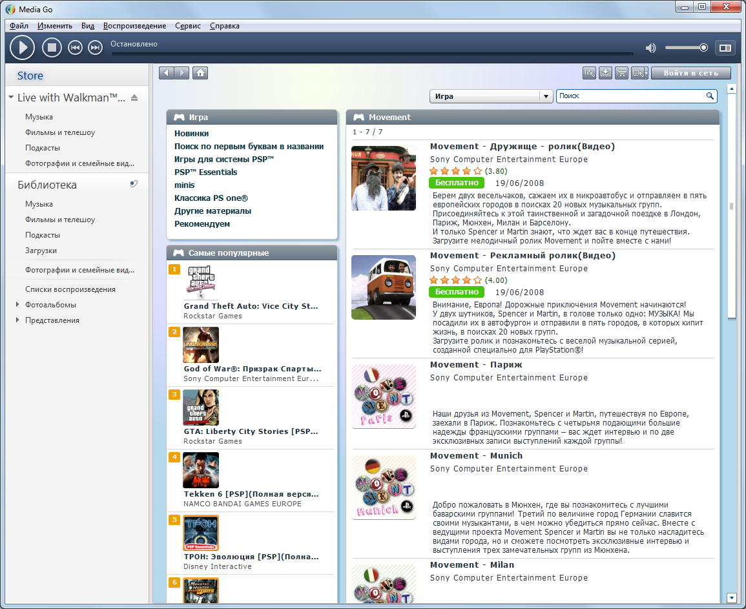Viewport: 746px width, 609px height.
Task: Open the Movement van advert thumbnail
Action: 384,287
